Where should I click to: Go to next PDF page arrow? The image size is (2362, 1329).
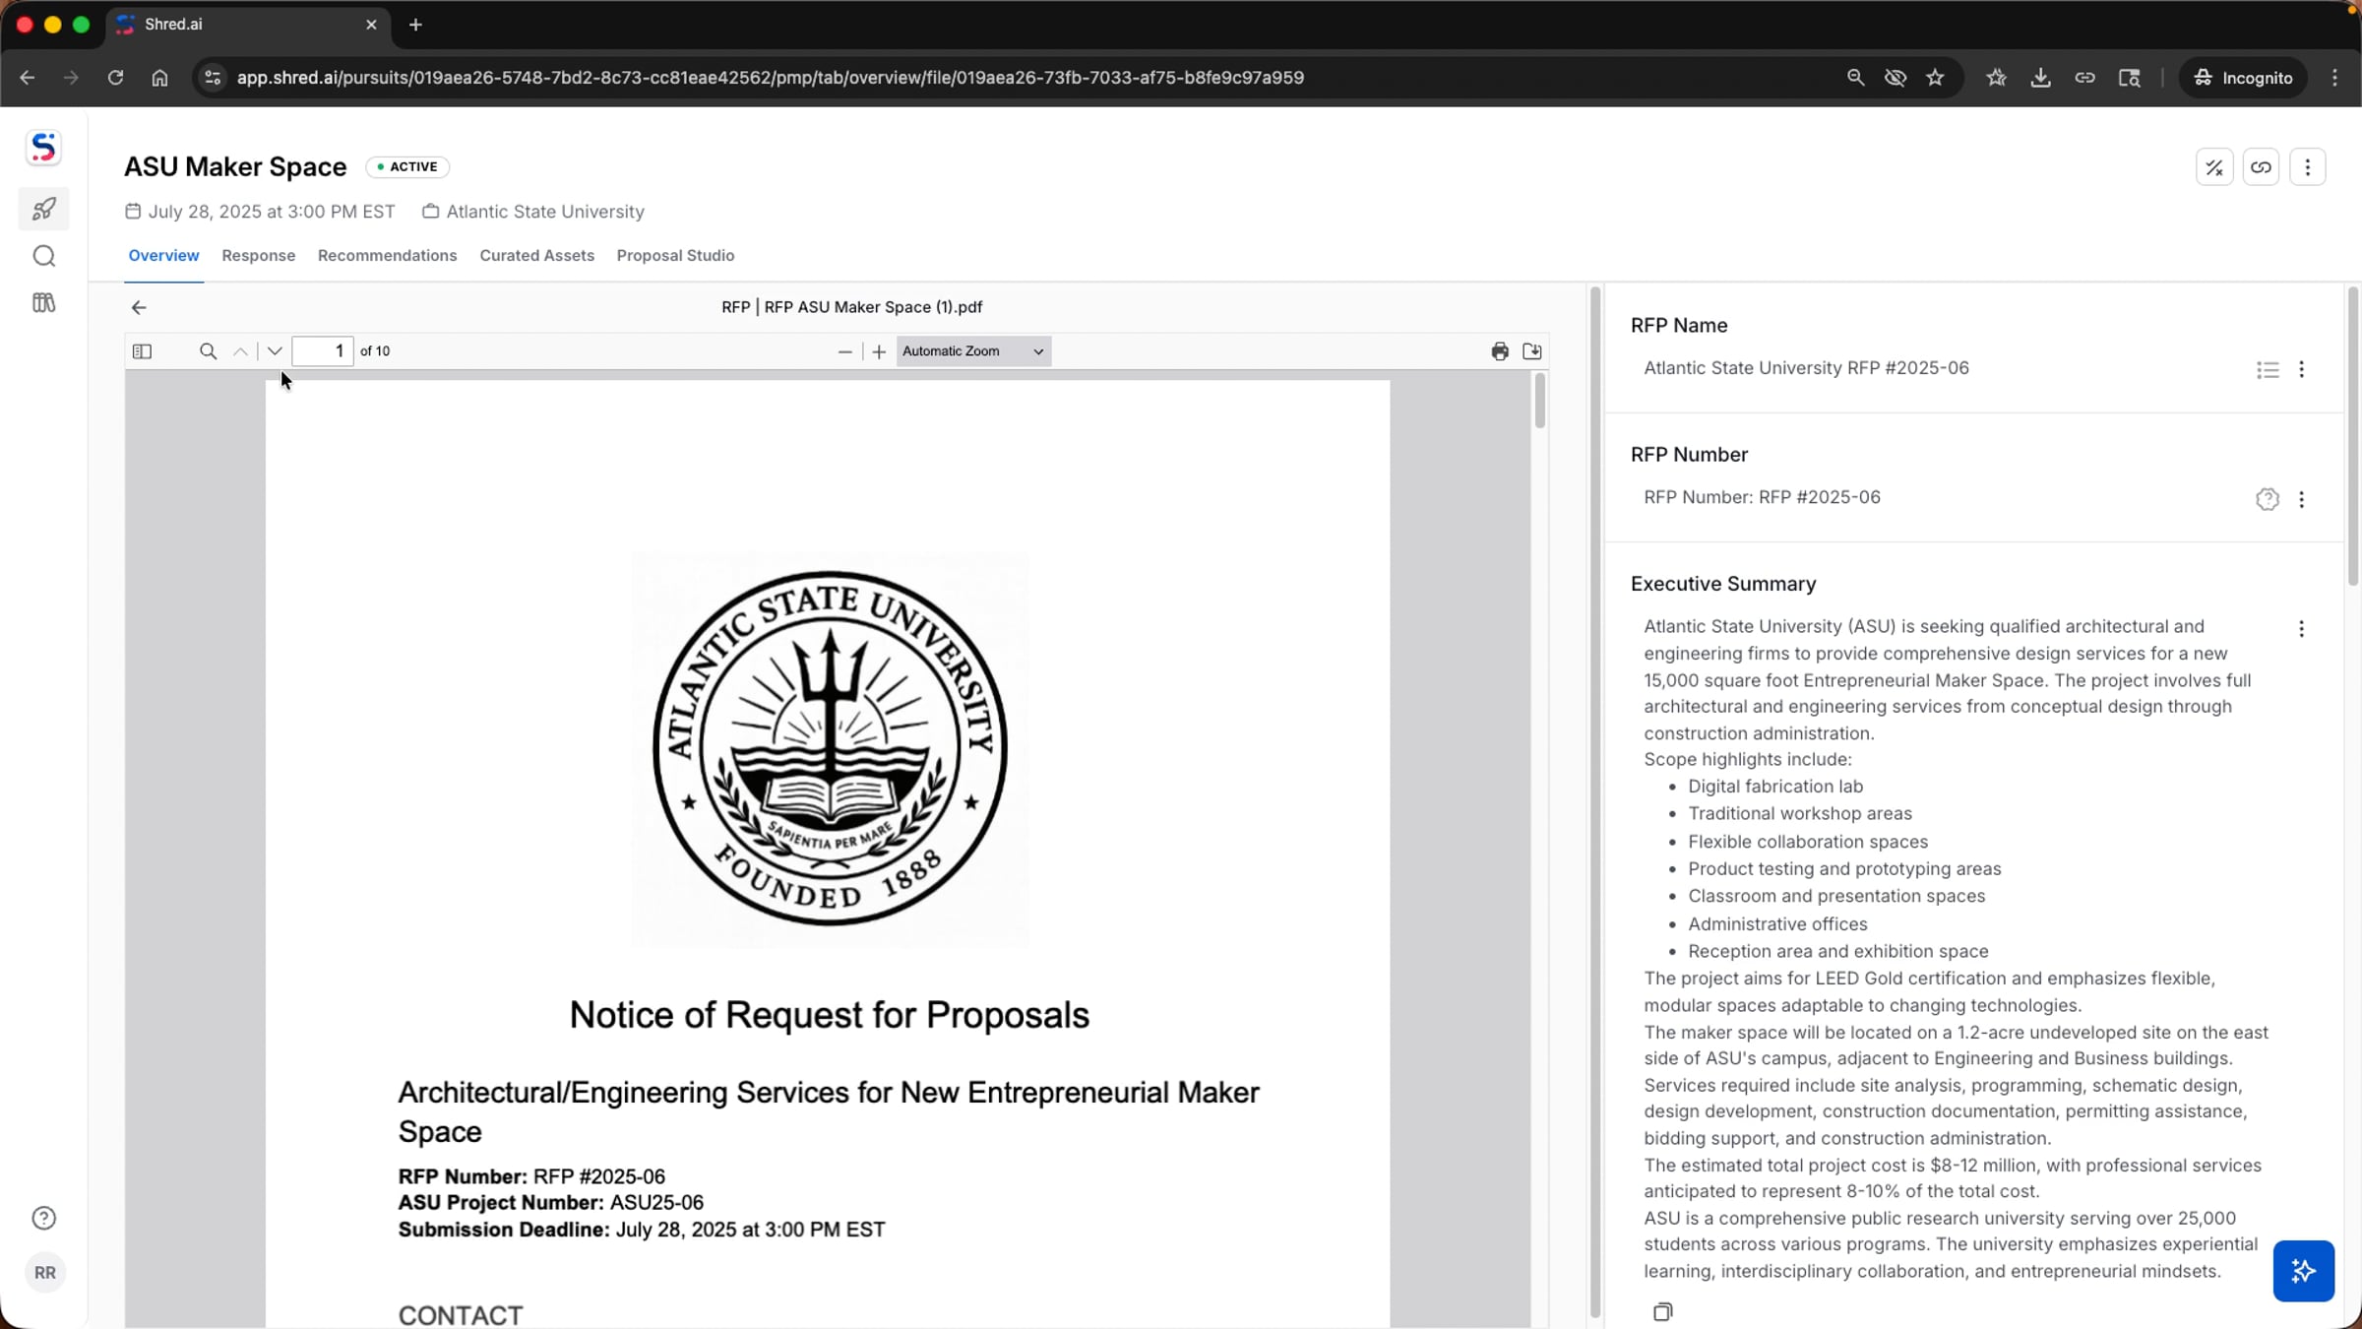(x=275, y=351)
